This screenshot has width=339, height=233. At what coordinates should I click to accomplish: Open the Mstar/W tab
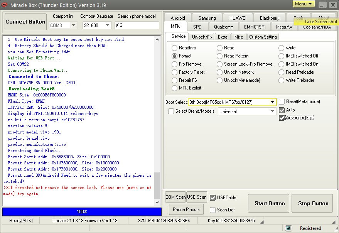coord(284,27)
